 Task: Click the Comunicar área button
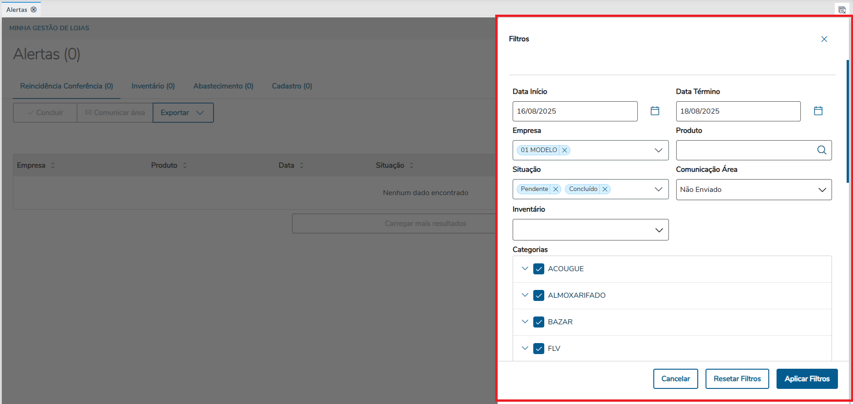[115, 113]
